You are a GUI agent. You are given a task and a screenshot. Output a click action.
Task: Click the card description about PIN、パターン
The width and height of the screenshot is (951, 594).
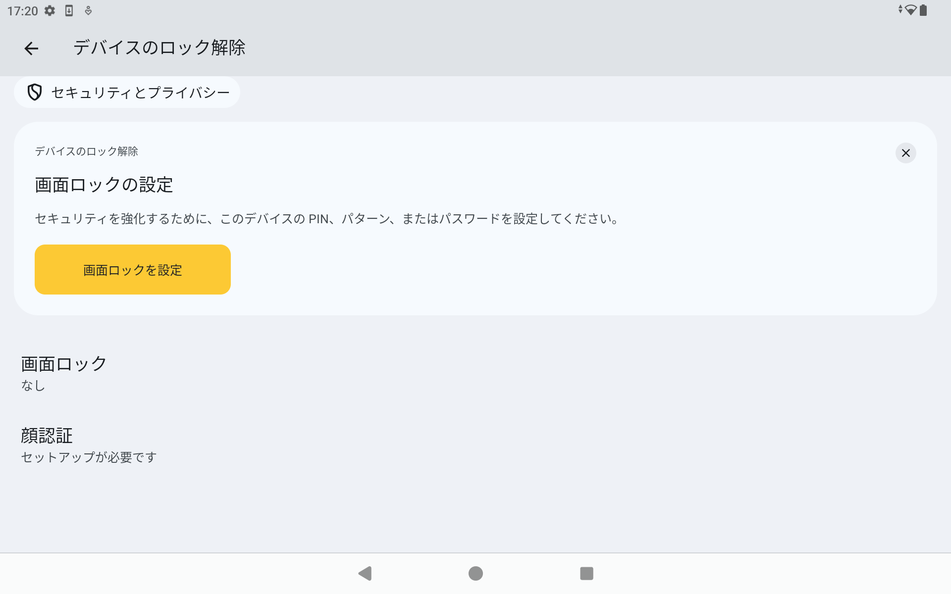coord(327,219)
